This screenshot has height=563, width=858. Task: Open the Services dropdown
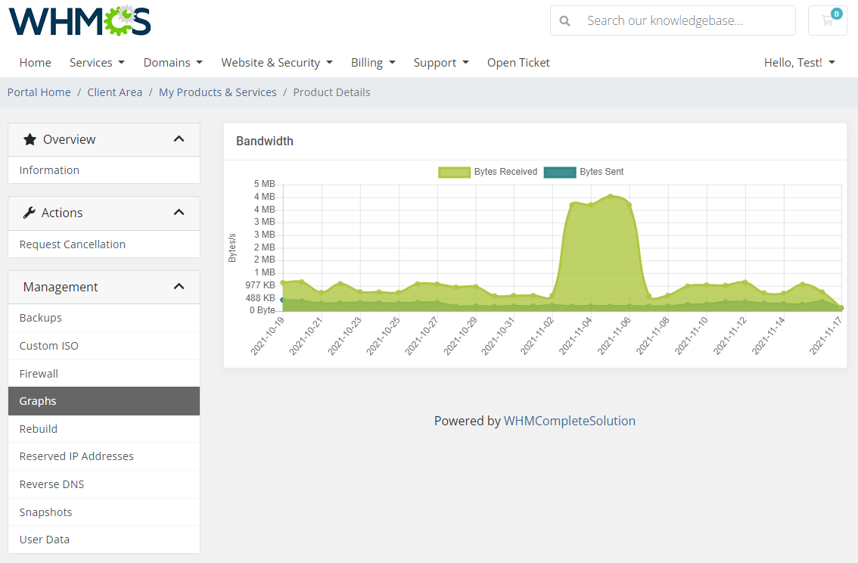click(x=97, y=62)
